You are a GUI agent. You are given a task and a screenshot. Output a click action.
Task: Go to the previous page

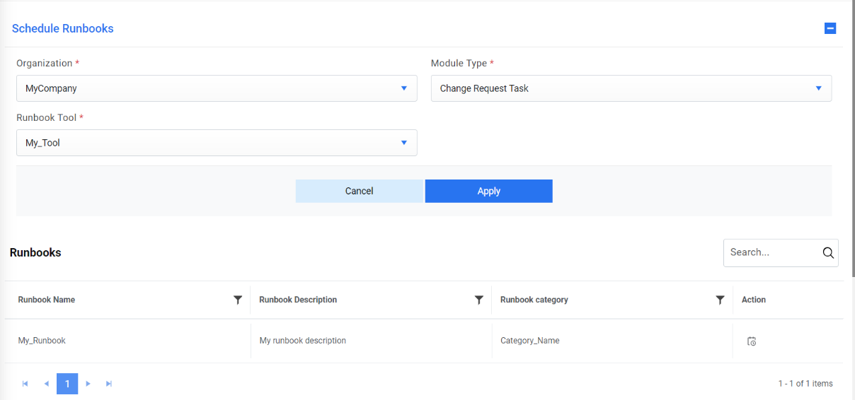47,384
